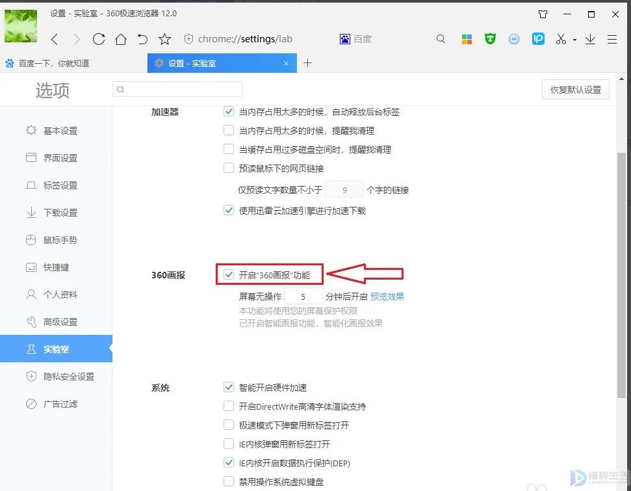Select the 设置 - 实验室 tab

(x=222, y=63)
